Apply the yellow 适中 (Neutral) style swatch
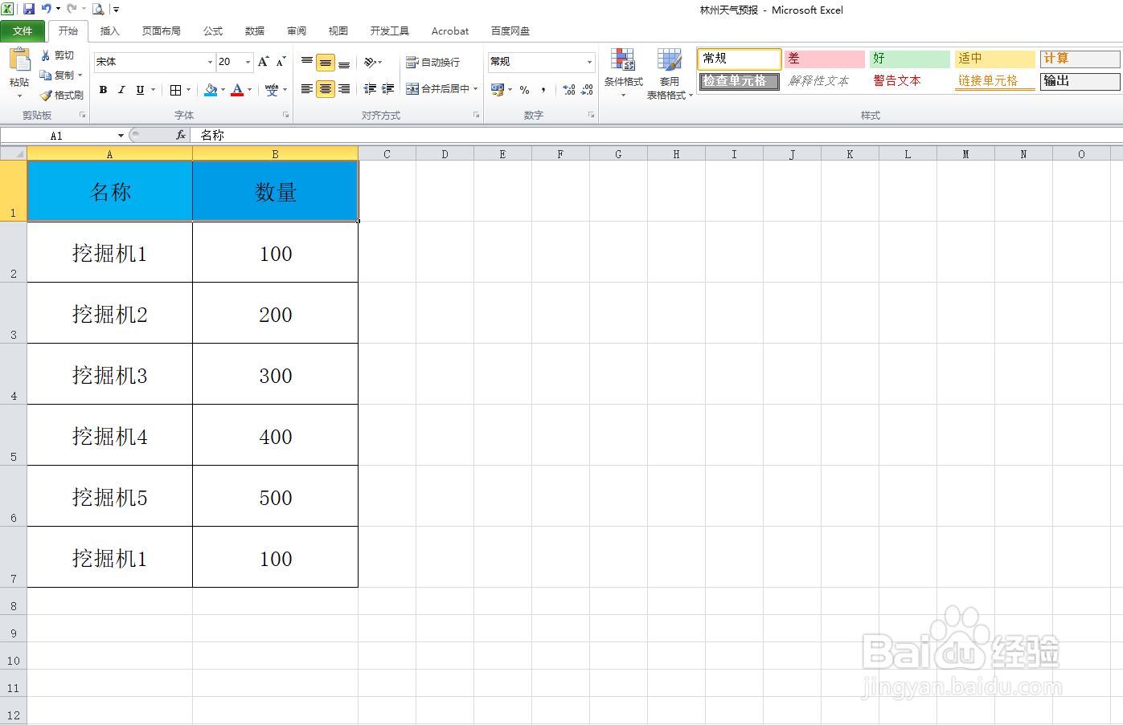Viewport: 1123px width, 725px height. pos(995,59)
